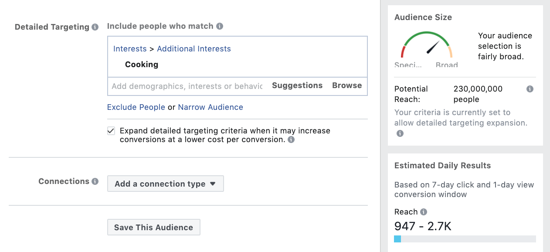Open Additional Interests
Viewport: 550px width, 252px height.
194,48
